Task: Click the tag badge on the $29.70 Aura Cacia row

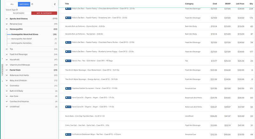Action: point(68,98)
